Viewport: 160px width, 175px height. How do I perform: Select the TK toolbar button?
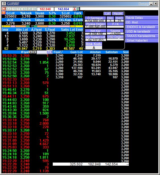(x=20, y=9)
